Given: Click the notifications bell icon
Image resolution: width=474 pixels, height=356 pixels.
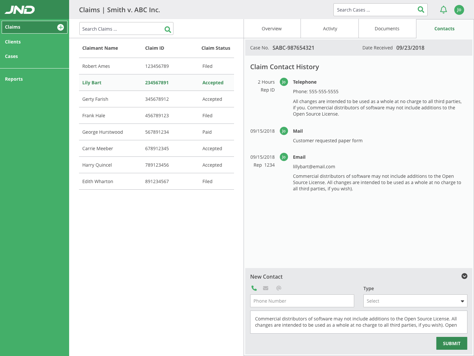Looking at the screenshot, I should click(443, 10).
